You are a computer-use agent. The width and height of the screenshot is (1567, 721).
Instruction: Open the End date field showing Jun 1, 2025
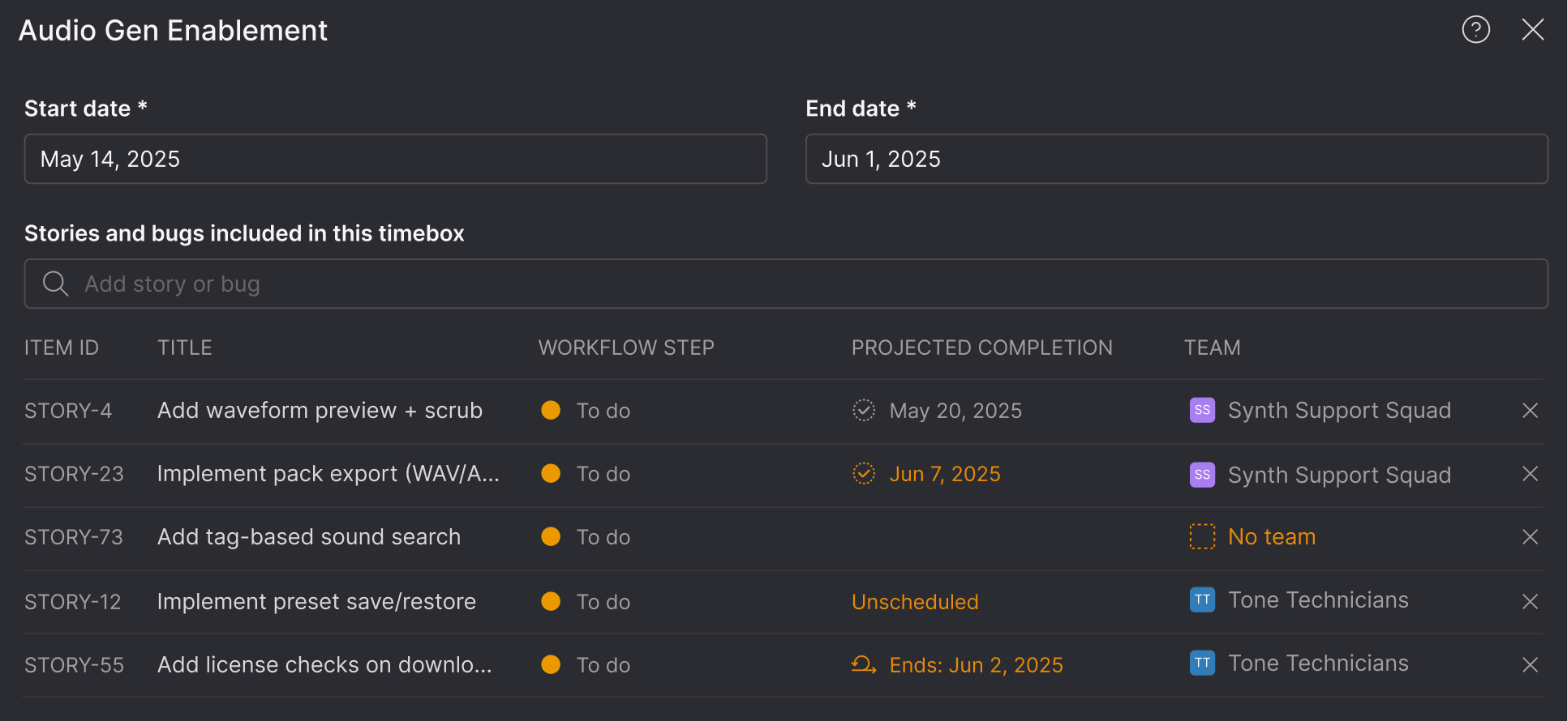1176,159
